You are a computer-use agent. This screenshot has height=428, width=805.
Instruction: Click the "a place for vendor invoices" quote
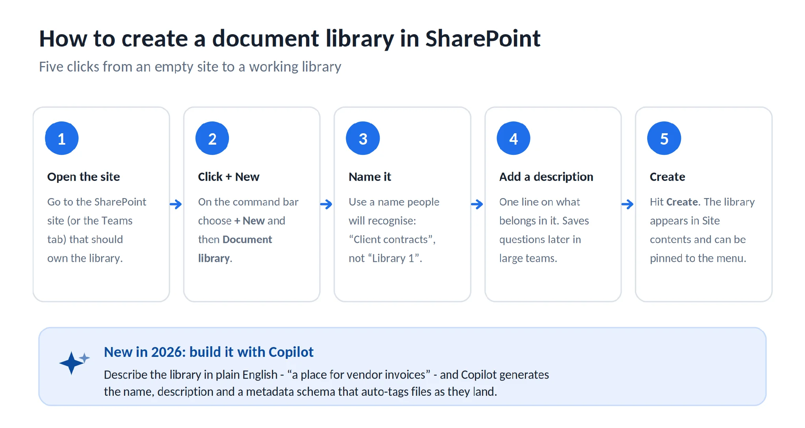[358, 375]
